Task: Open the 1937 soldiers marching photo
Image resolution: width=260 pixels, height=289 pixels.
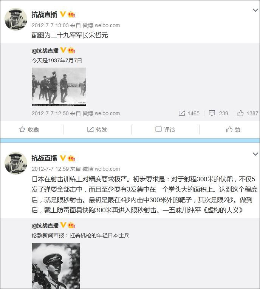Action: tap(59, 87)
